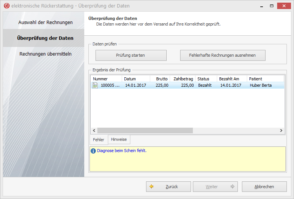Start the check with Prüfung starten

pyautogui.click(x=131, y=55)
